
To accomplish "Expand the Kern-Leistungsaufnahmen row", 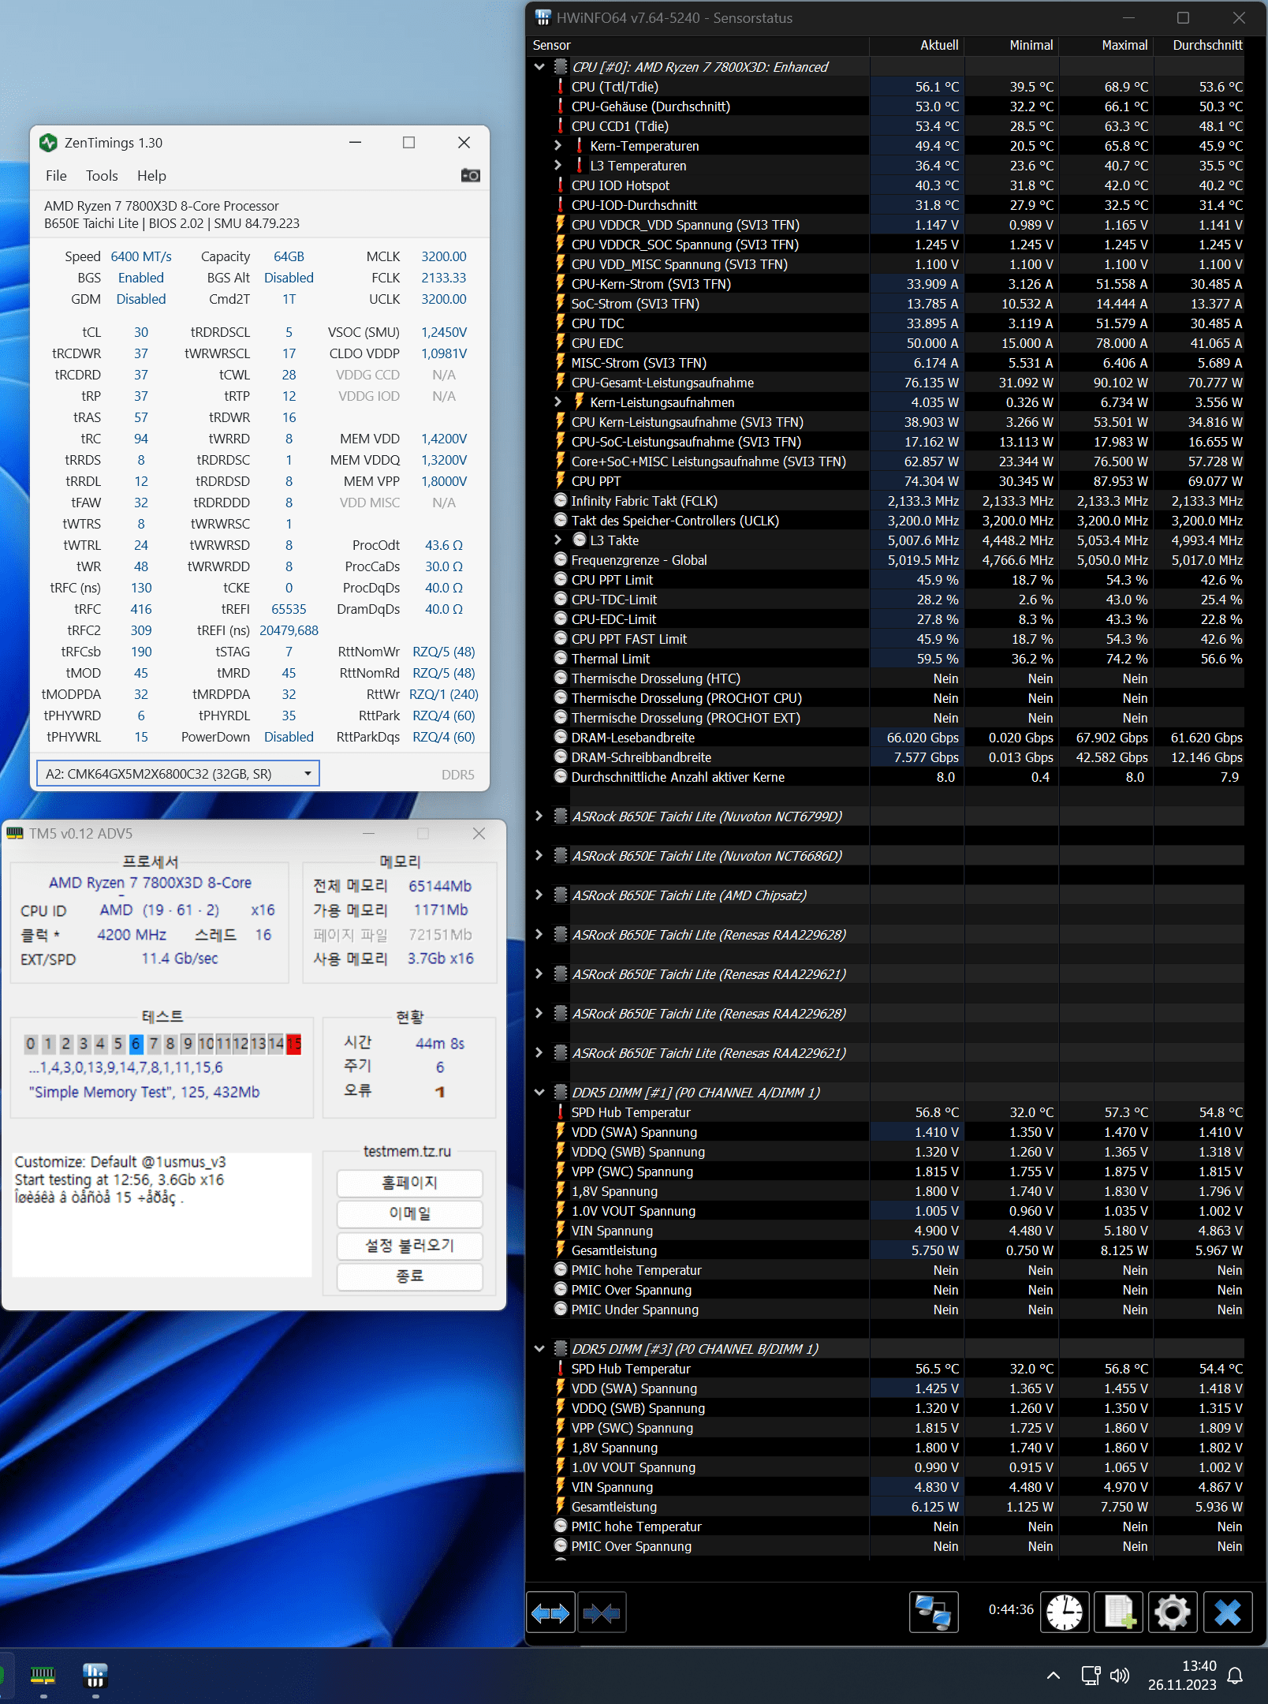I will pyautogui.click(x=558, y=402).
